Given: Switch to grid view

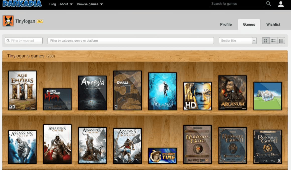Looking at the screenshot, I should 266,41.
